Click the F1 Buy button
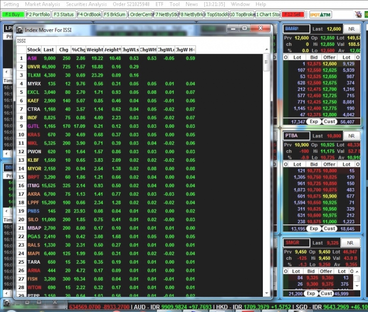 point(13,14)
